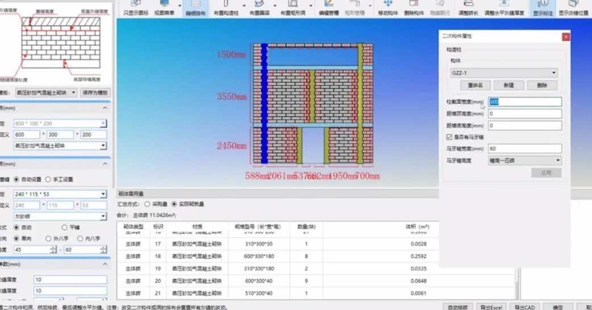Screen dimensions: 592x310
Task: Click the 重命名 button
Action: [476, 85]
